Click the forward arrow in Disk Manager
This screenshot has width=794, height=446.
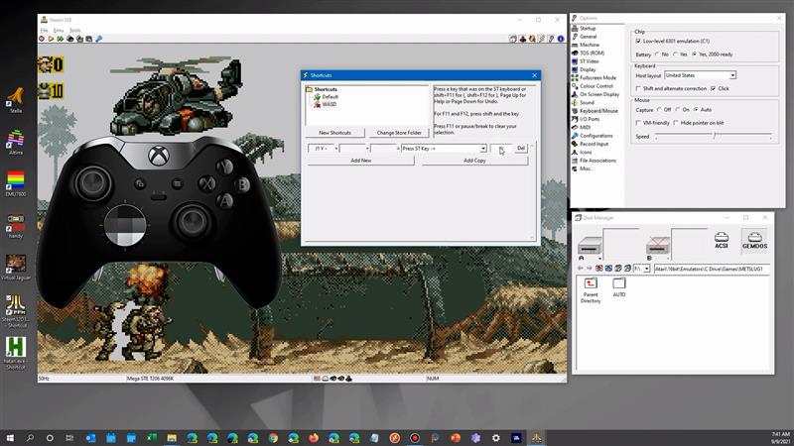coord(589,269)
